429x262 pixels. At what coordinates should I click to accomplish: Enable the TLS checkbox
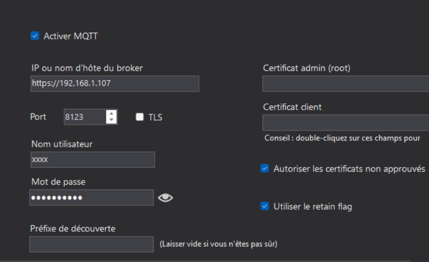point(140,117)
